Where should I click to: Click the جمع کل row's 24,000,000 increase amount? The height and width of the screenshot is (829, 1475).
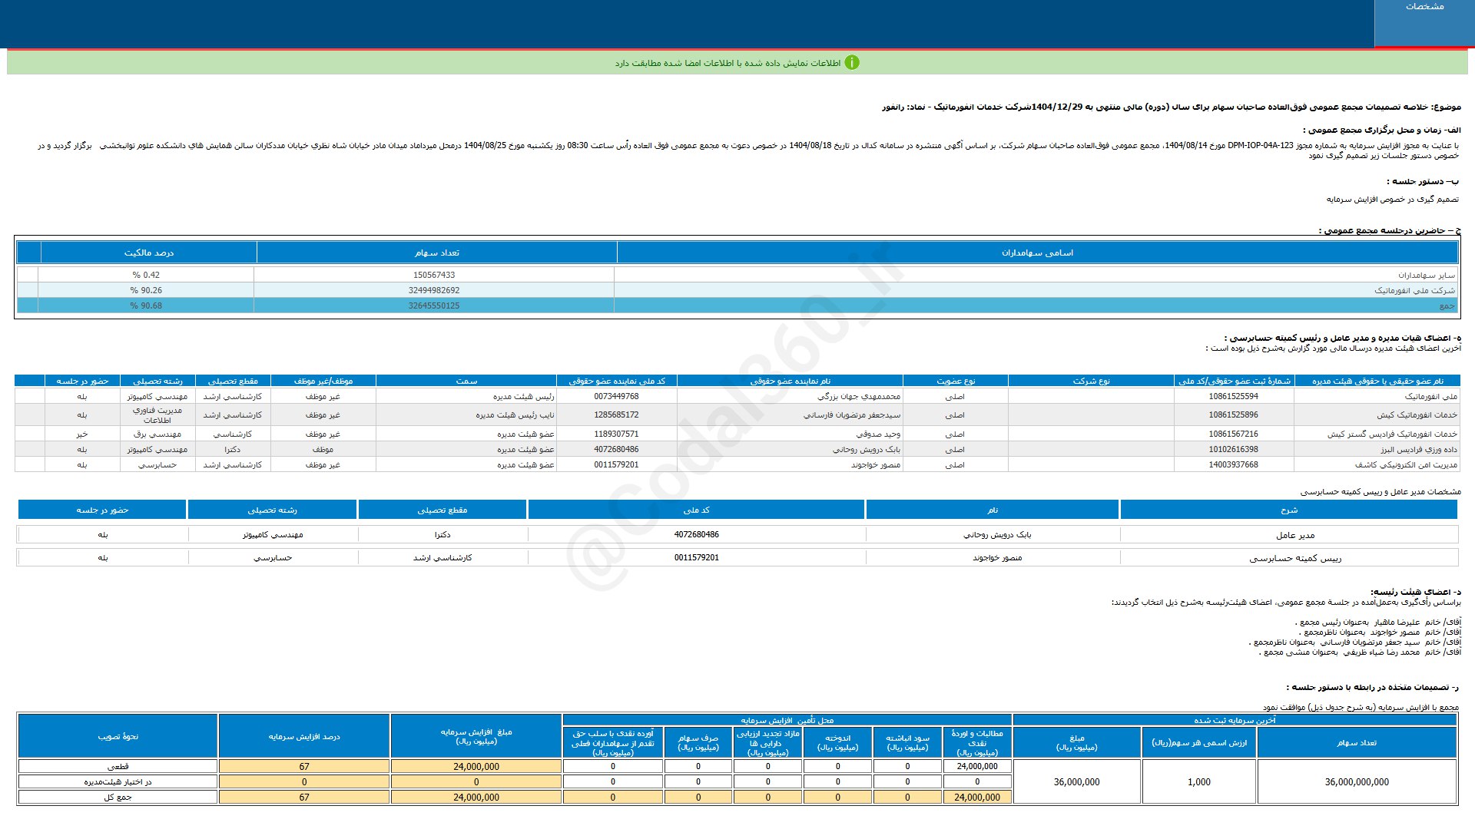click(x=476, y=797)
